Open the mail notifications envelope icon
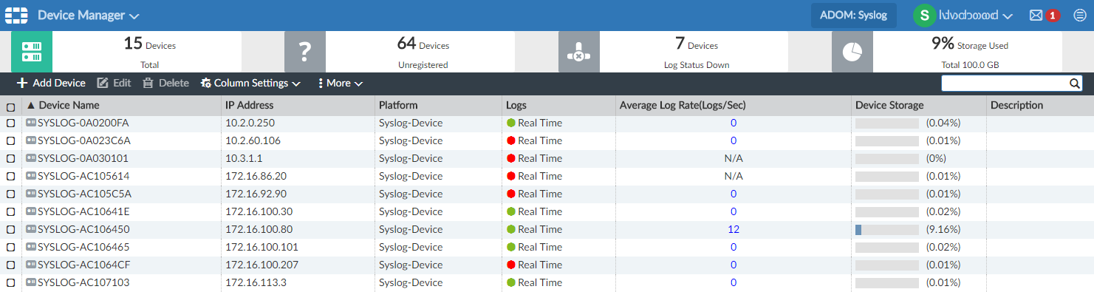Screen dimensions: 1094x292 tap(1036, 15)
